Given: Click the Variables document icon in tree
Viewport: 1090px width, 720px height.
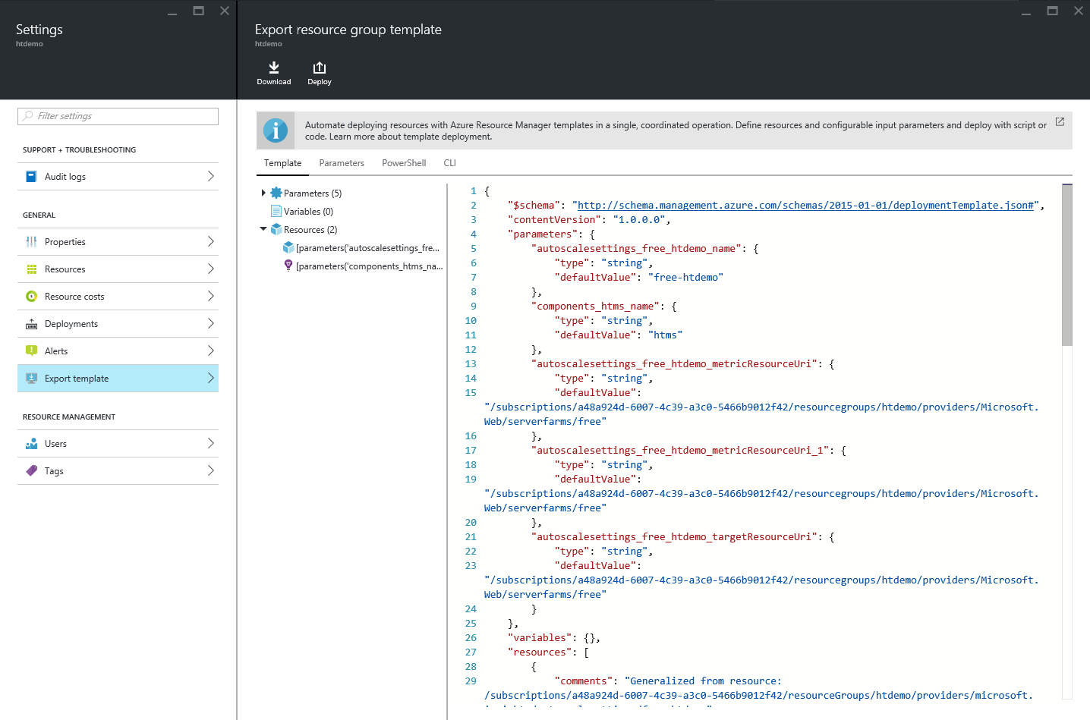Looking at the screenshot, I should (276, 212).
